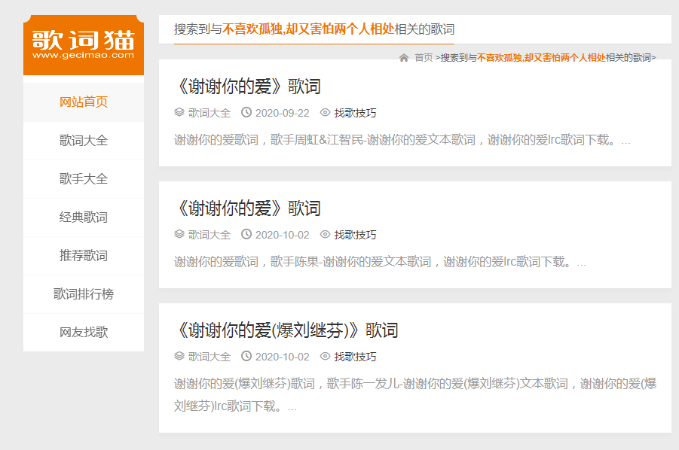The image size is (679, 450).
Task: Select 经典歌词 in the sidebar
Action: pyautogui.click(x=84, y=217)
